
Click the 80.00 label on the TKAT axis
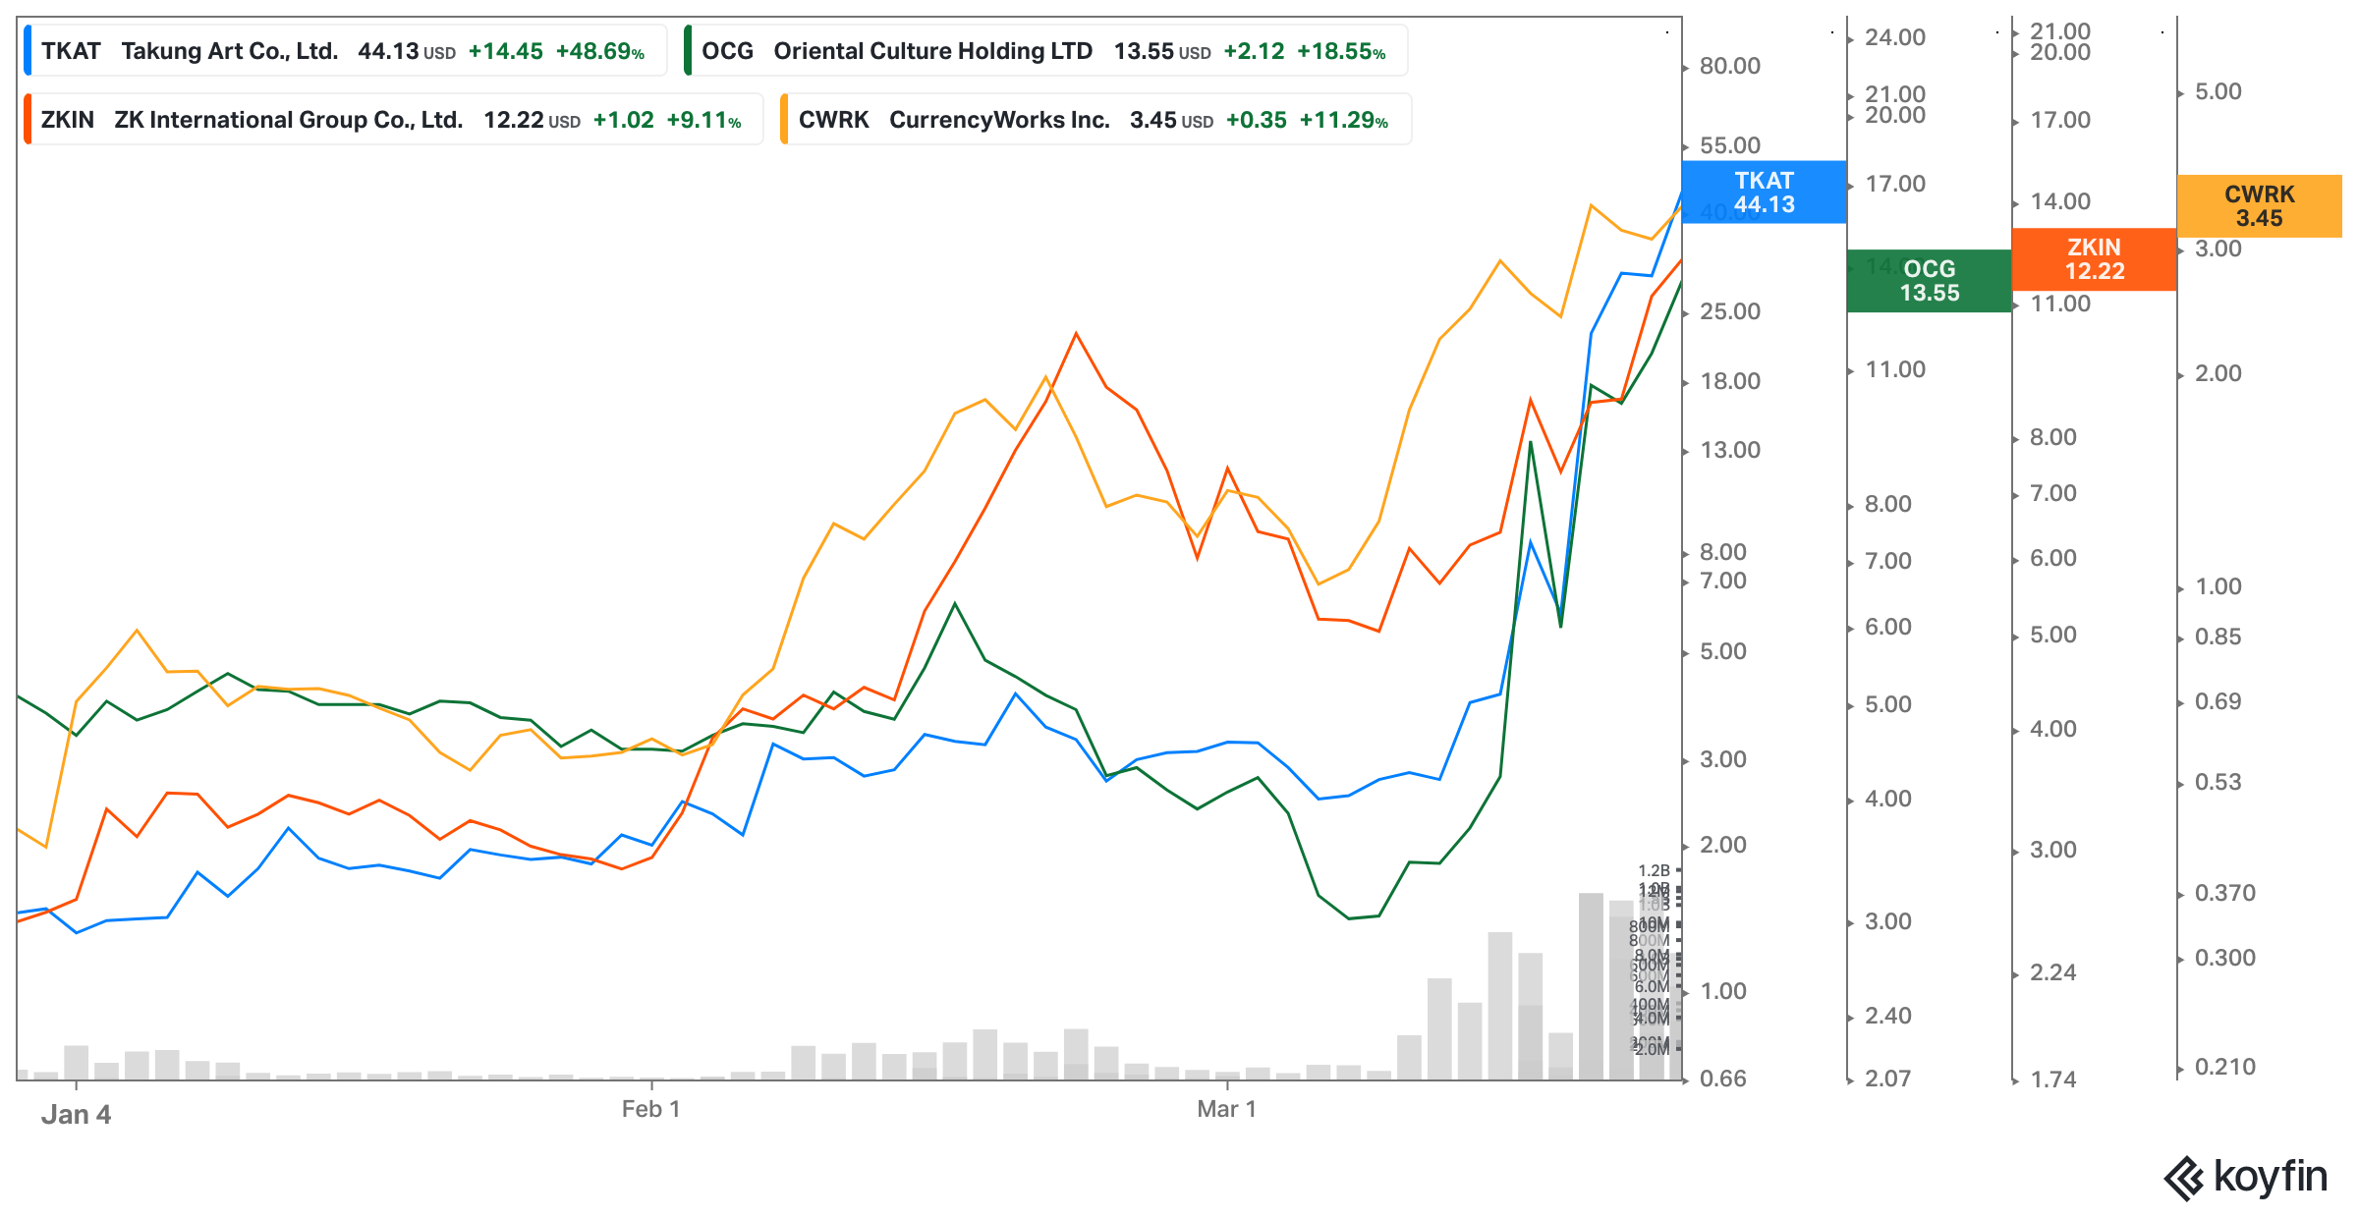(1730, 66)
